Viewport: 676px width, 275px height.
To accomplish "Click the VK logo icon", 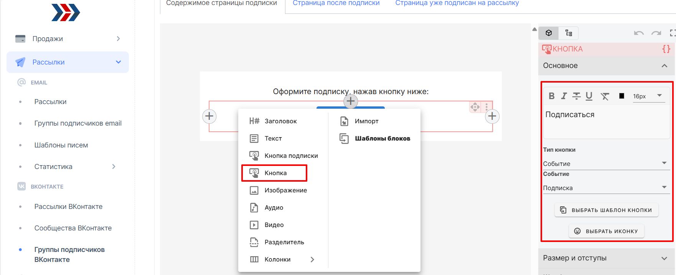I will point(21,186).
